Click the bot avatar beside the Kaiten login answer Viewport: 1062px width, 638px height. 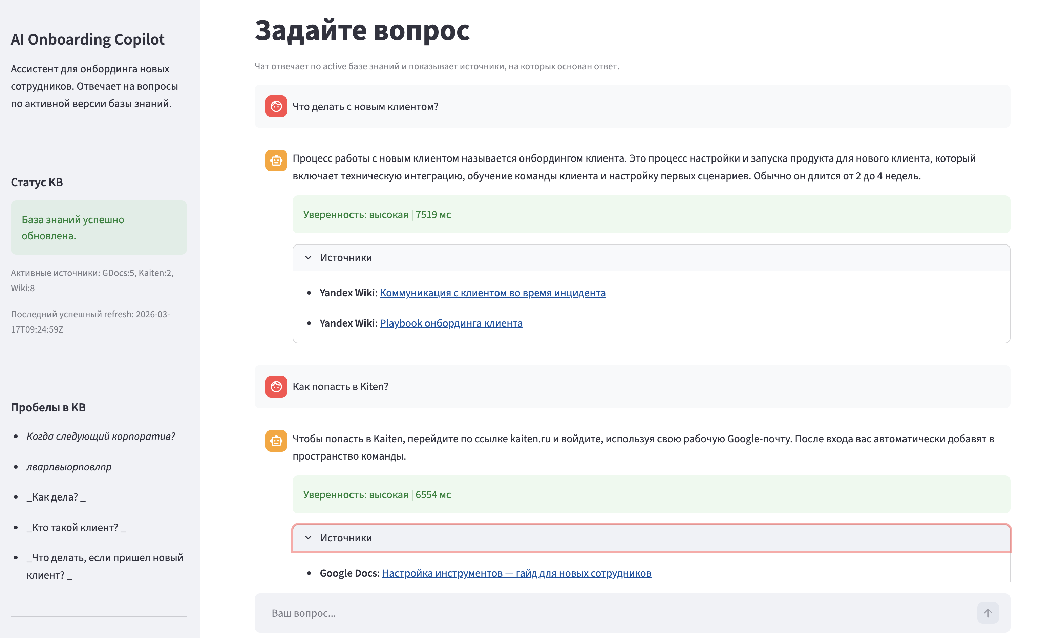point(276,441)
